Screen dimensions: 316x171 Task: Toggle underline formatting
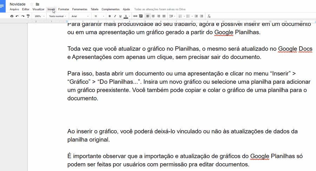click(x=120, y=16)
